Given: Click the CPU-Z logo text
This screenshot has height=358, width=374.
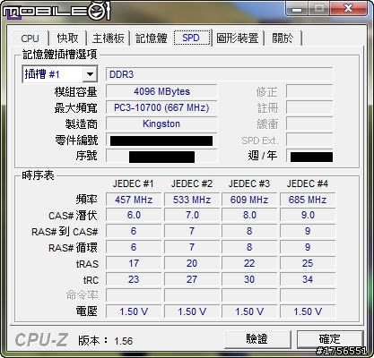Looking at the screenshot, I should point(41,340).
